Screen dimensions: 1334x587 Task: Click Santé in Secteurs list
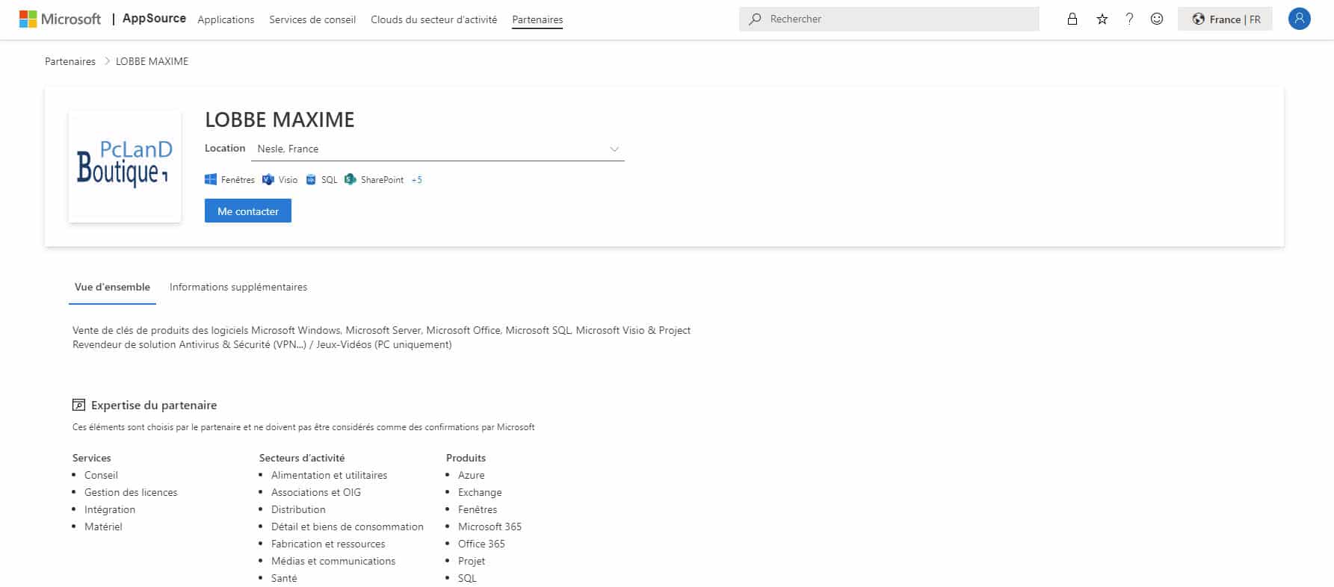click(284, 578)
